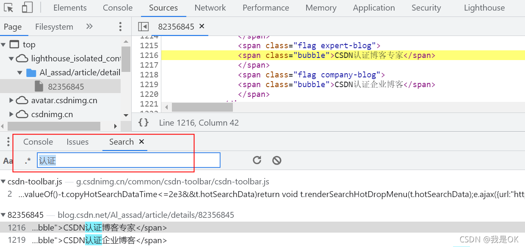Select the Page navigator tab
Image resolution: width=525 pixels, height=247 pixels.
pyautogui.click(x=13, y=27)
